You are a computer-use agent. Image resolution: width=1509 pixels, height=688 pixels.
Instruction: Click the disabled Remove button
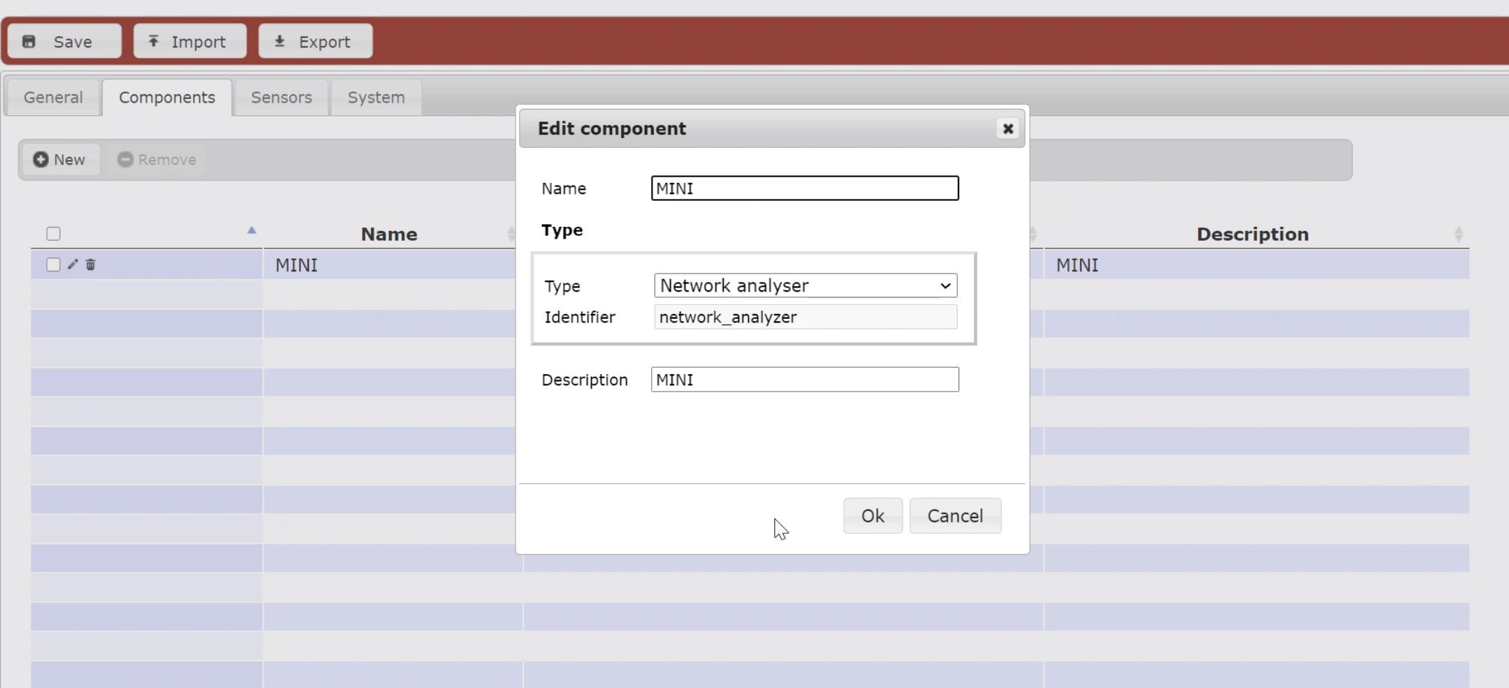click(157, 160)
